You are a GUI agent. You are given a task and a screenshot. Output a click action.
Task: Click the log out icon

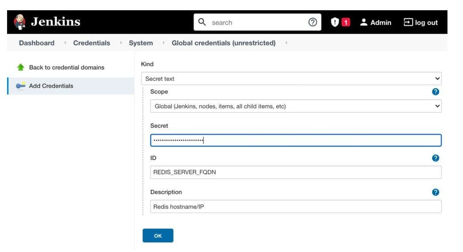[408, 23]
